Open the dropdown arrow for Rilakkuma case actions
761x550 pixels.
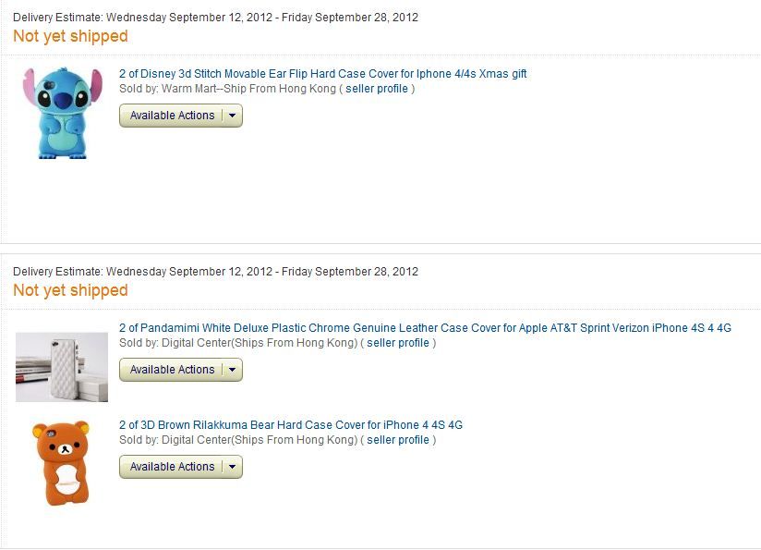pyautogui.click(x=233, y=467)
